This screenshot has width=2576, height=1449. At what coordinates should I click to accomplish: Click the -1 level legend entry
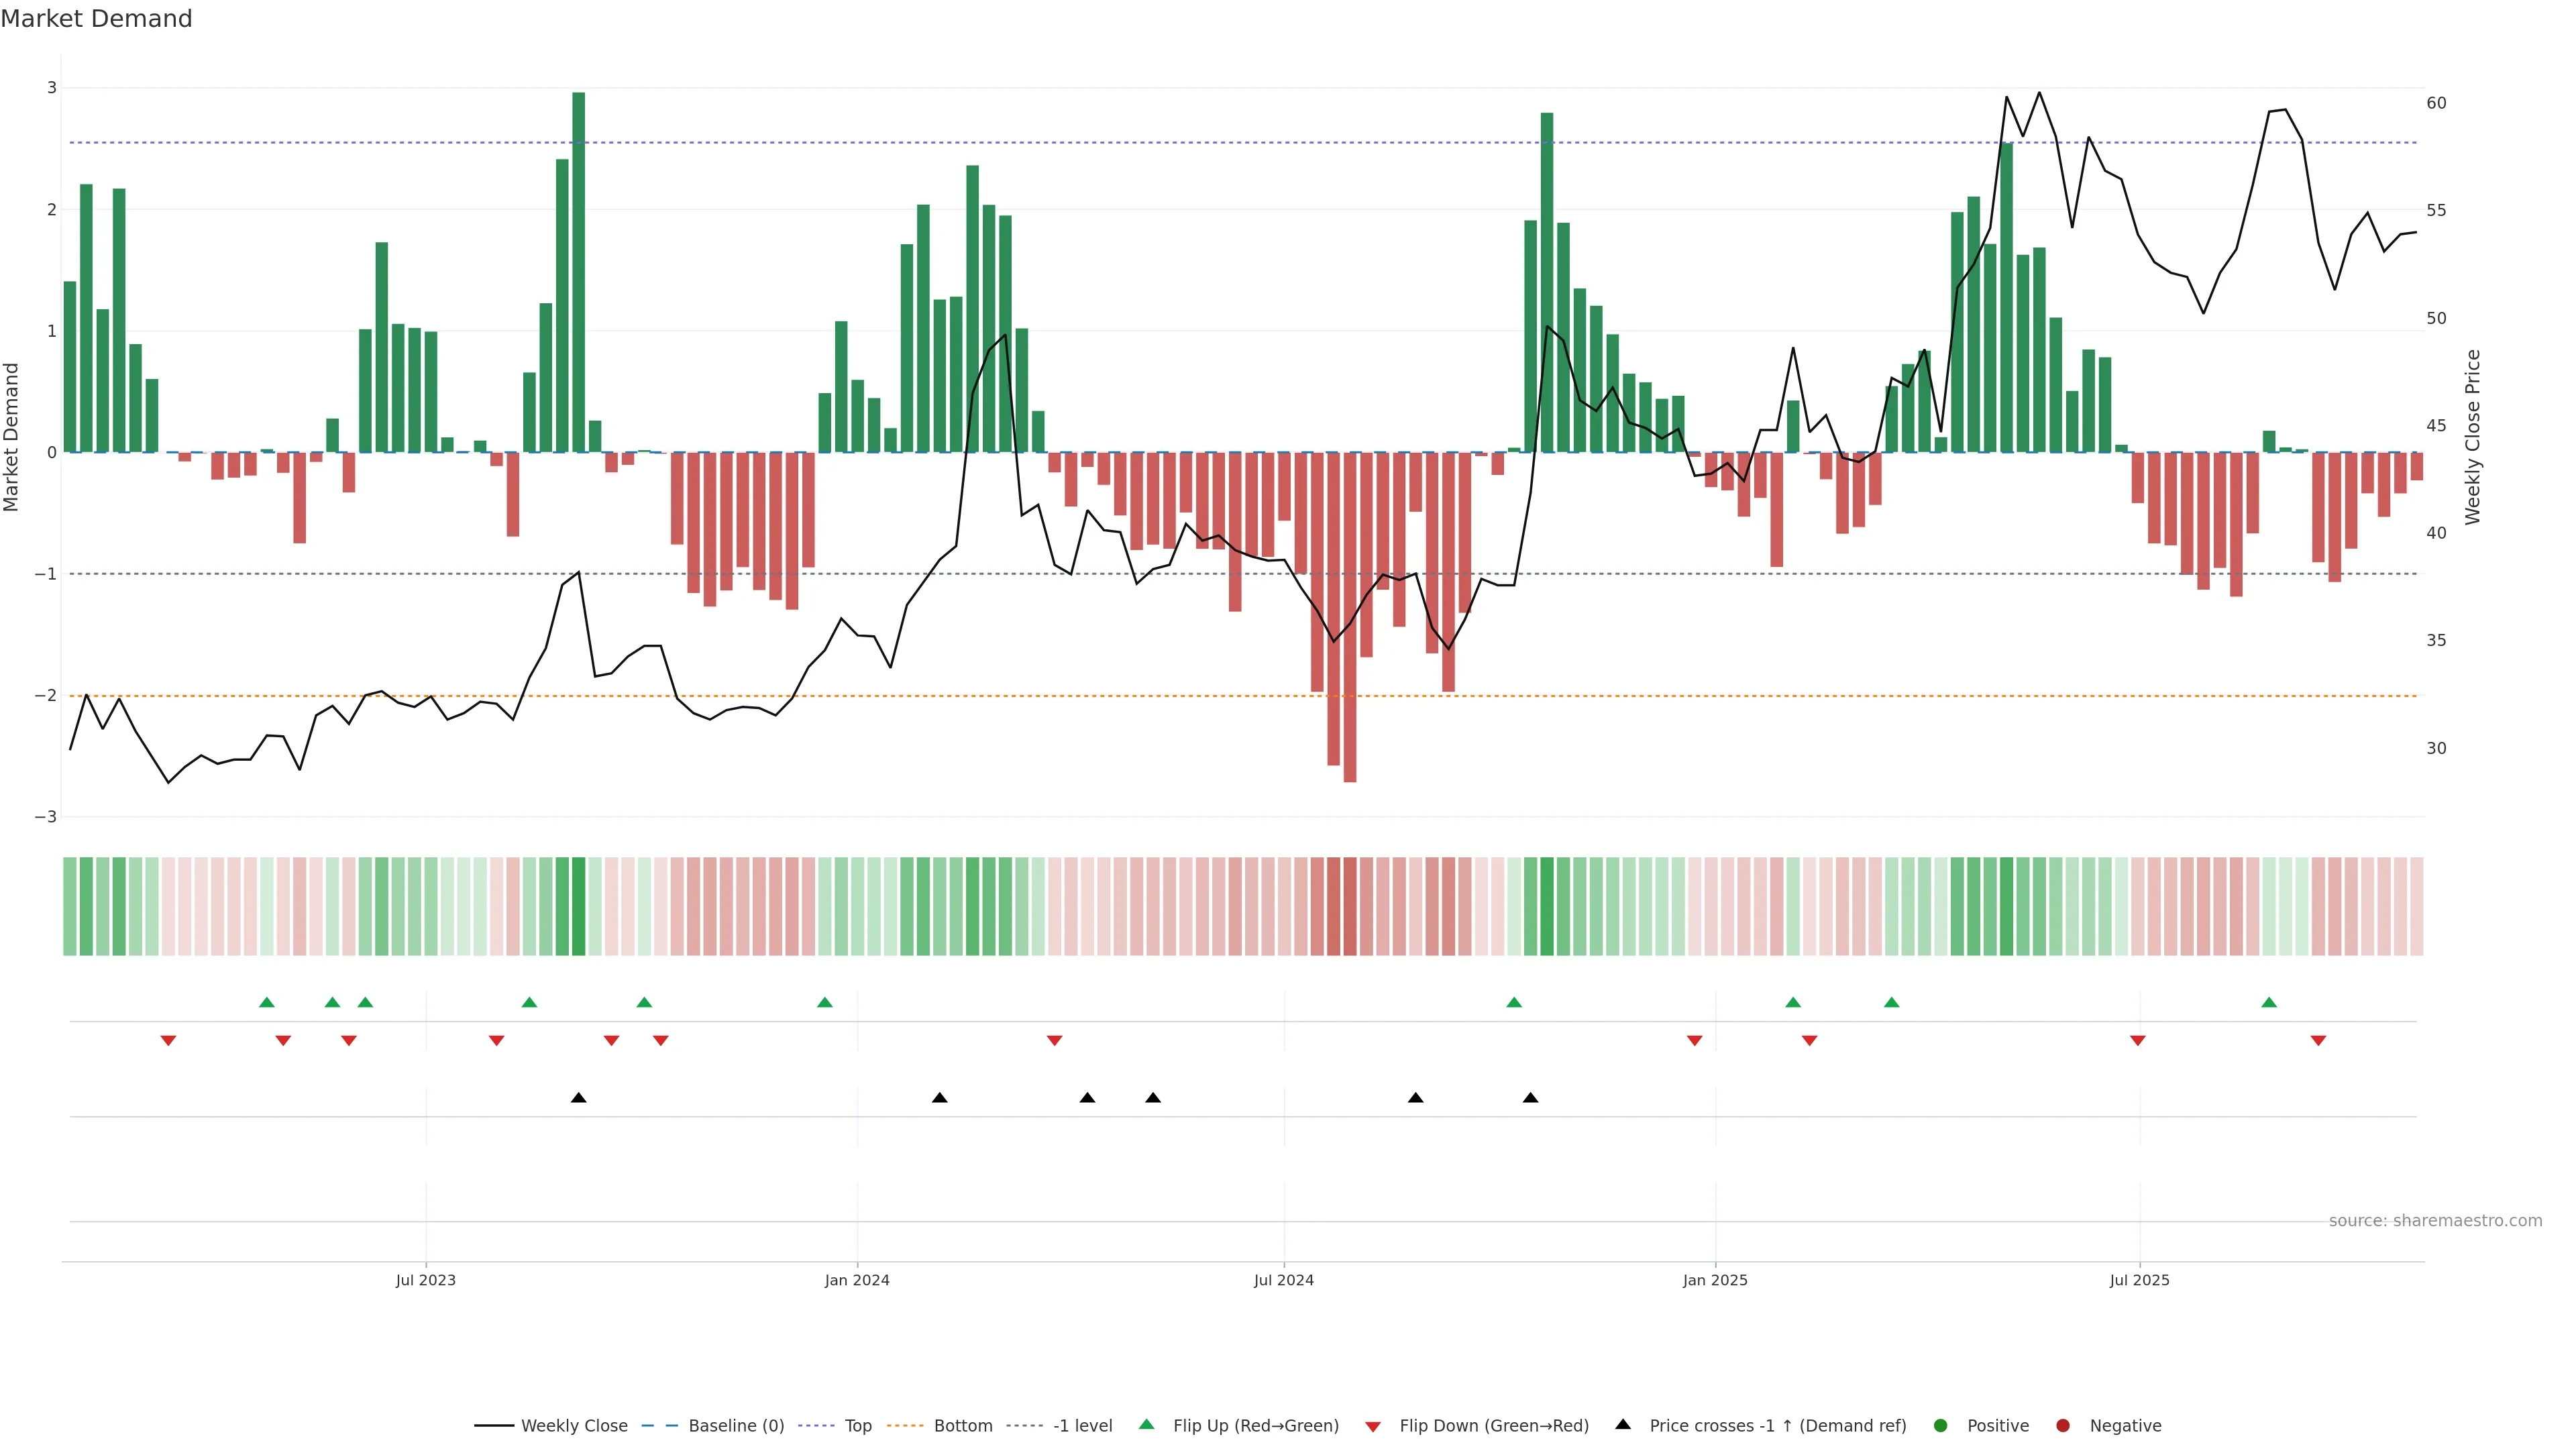click(1082, 1426)
